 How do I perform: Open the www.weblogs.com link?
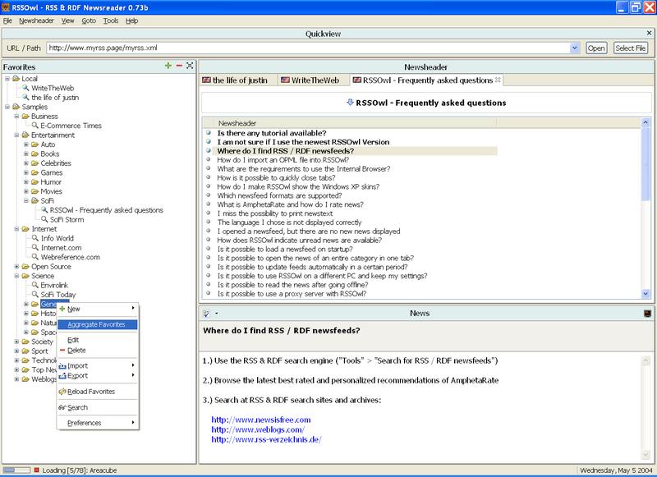(x=258, y=429)
